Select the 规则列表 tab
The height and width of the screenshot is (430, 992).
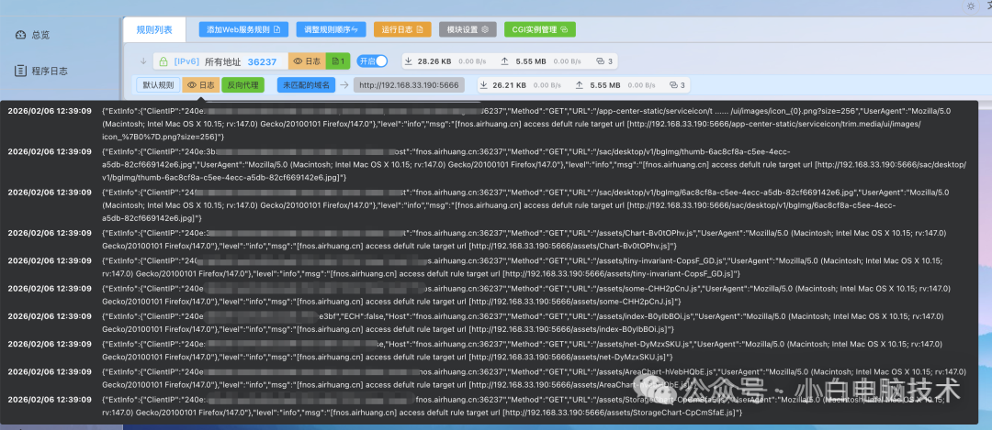[153, 29]
